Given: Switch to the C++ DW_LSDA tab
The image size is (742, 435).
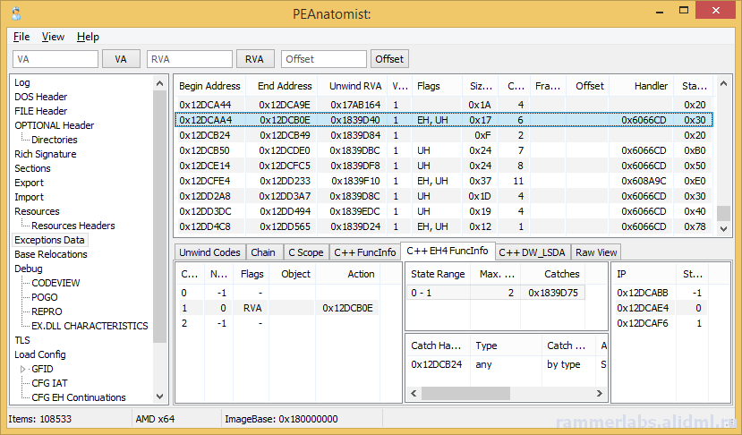Looking at the screenshot, I should click(x=532, y=252).
